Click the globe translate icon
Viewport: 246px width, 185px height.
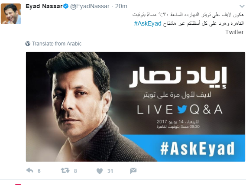pos(28,43)
